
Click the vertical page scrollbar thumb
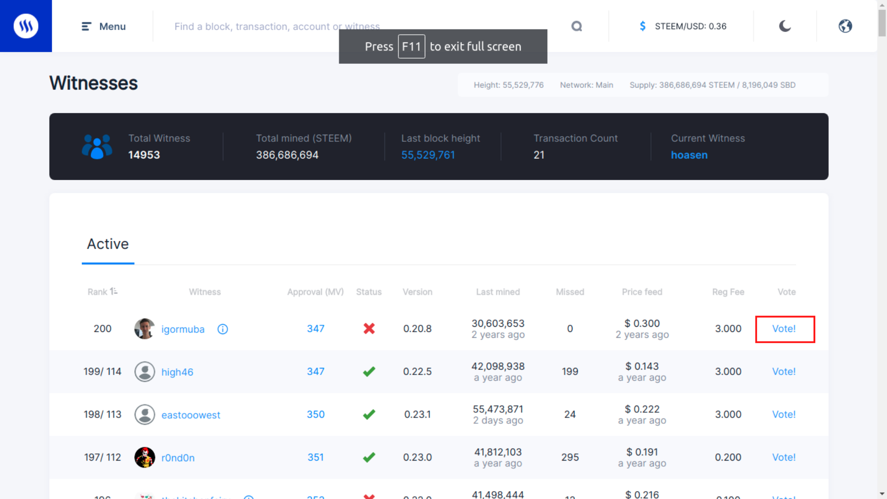click(882, 23)
